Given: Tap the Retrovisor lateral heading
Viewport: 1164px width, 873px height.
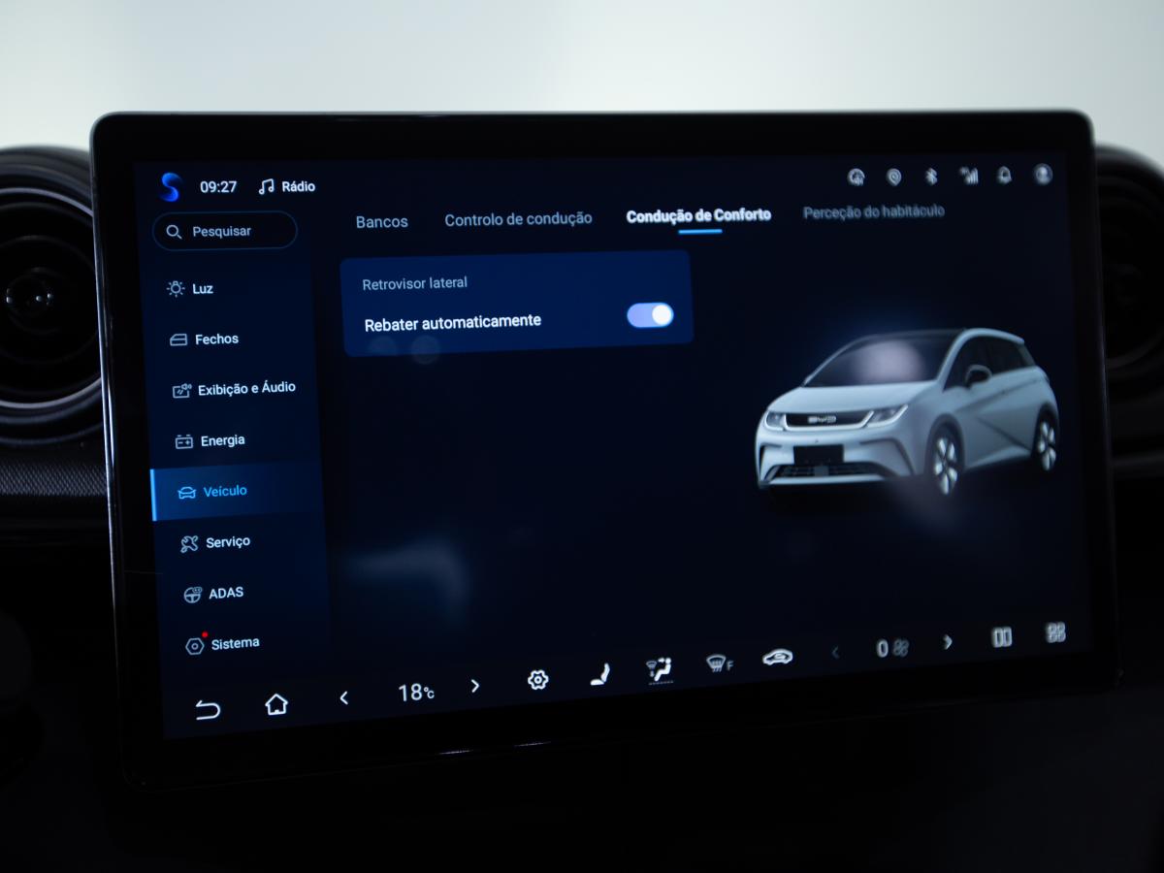Looking at the screenshot, I should [415, 283].
